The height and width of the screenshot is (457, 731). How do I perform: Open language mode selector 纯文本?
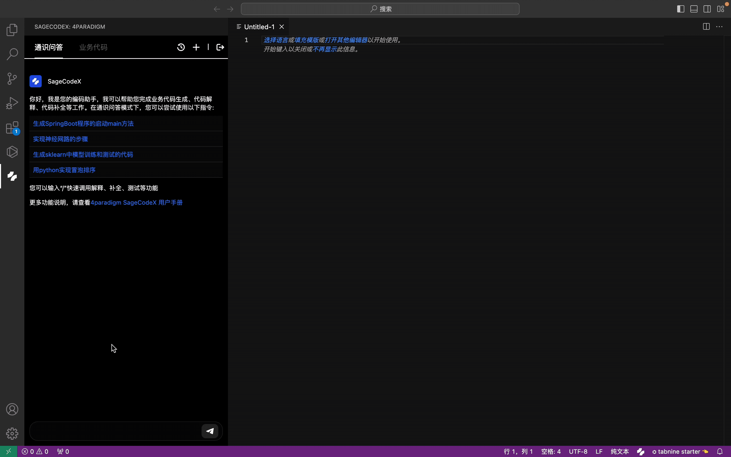[x=620, y=452]
